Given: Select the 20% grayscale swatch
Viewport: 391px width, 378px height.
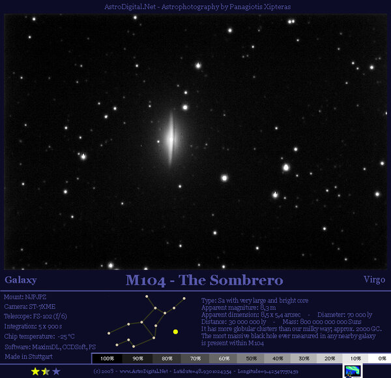Looking at the screenshot, I should 330,358.
